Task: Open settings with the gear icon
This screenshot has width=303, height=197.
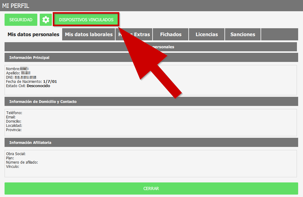Action: coord(46,20)
